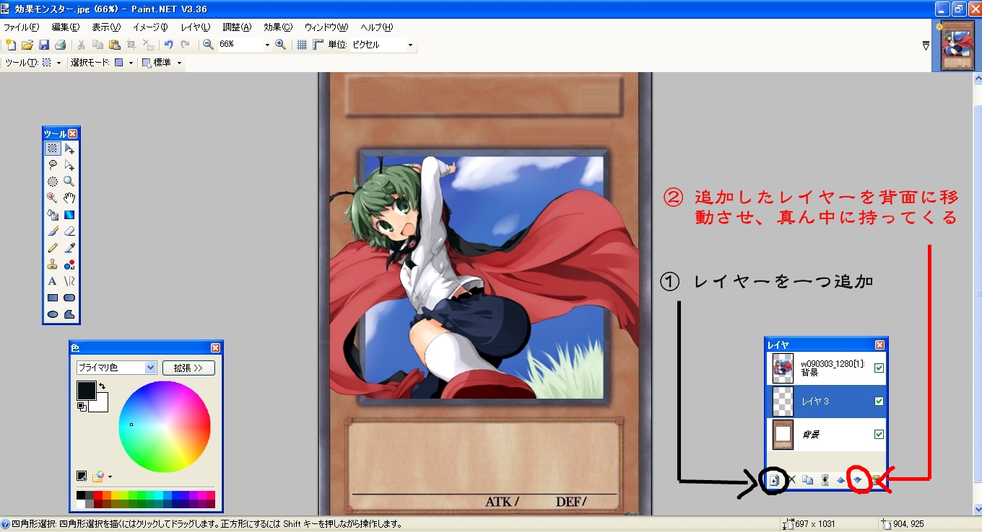Expand the palette options arrow in the Colors panel
This screenshot has width=982, height=532.
[110, 476]
